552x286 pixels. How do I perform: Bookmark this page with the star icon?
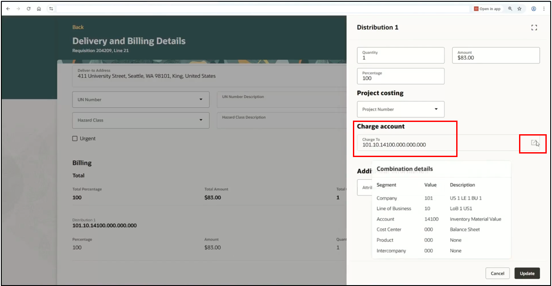519,9
